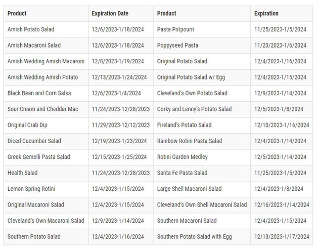Click the Lemon Spring Rotini cell

point(31,189)
